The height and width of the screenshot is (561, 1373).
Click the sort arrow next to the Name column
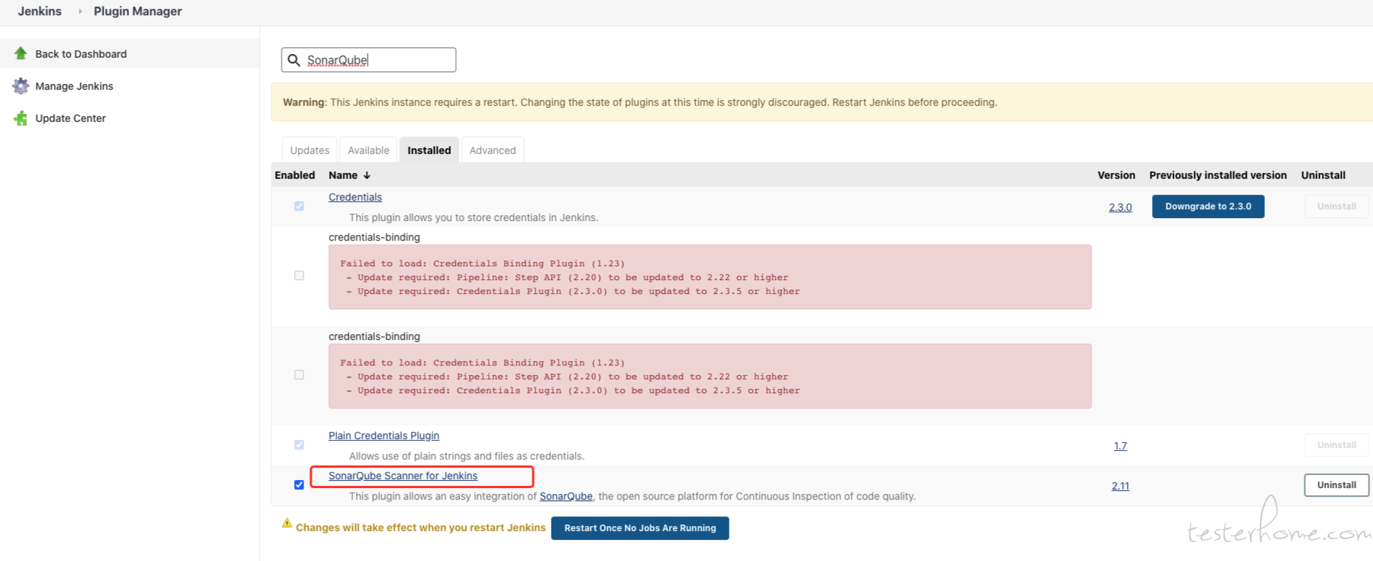pyautogui.click(x=367, y=175)
